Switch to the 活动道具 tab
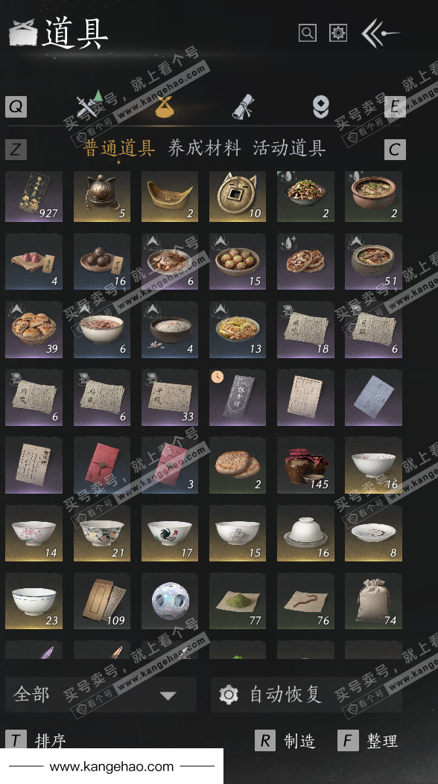Image resolution: width=438 pixels, height=784 pixels. [290, 148]
